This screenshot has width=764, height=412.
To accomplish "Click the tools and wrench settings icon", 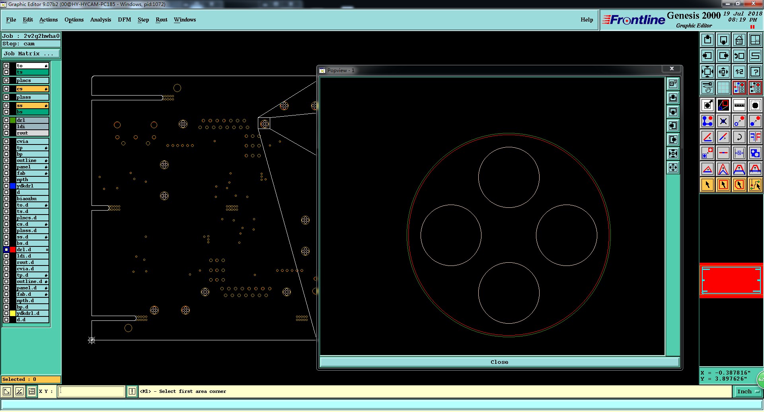I will [707, 88].
